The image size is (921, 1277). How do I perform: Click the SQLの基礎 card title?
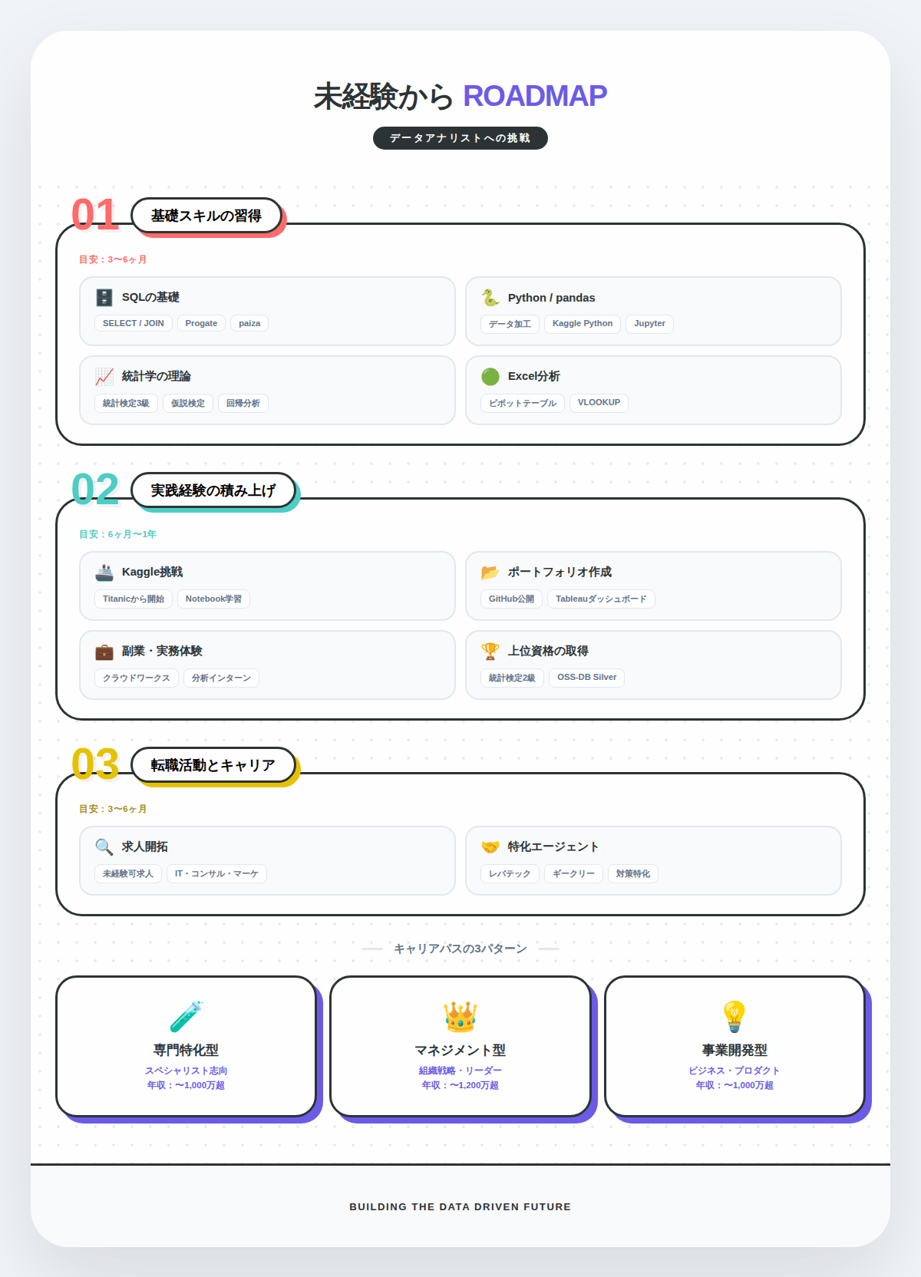coord(150,298)
